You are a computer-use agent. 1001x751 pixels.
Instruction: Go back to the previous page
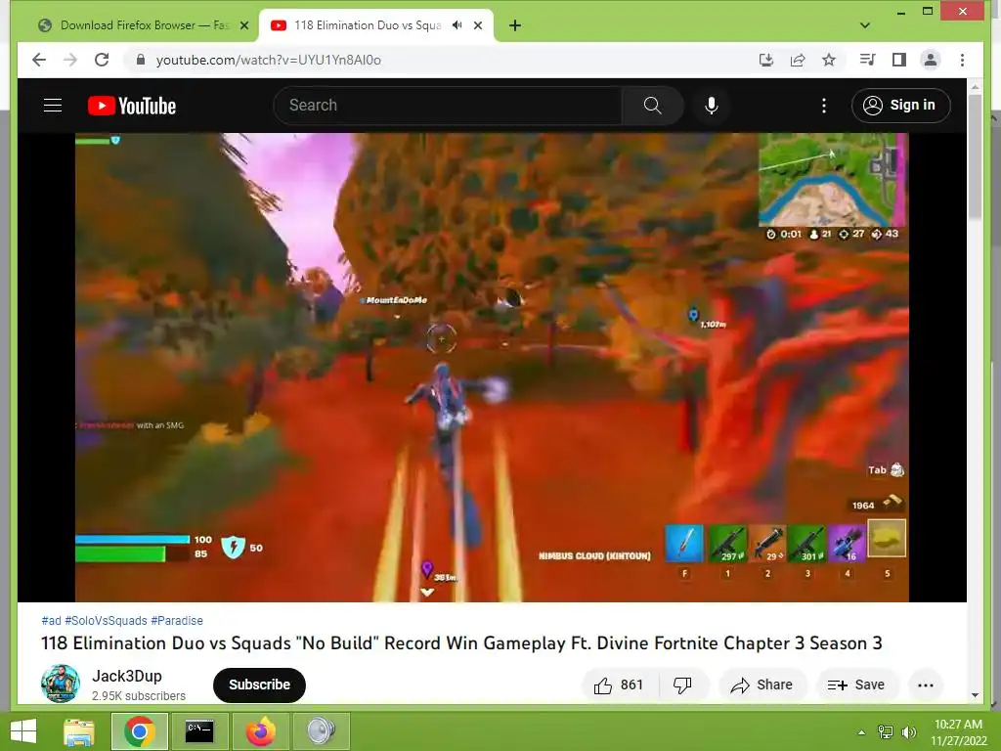coord(39,60)
